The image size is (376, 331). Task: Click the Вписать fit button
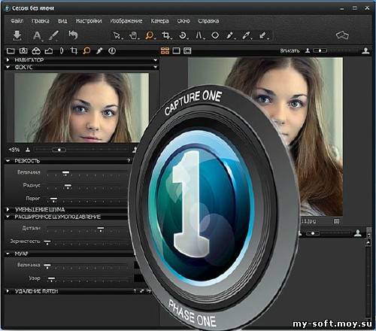[x=290, y=50]
